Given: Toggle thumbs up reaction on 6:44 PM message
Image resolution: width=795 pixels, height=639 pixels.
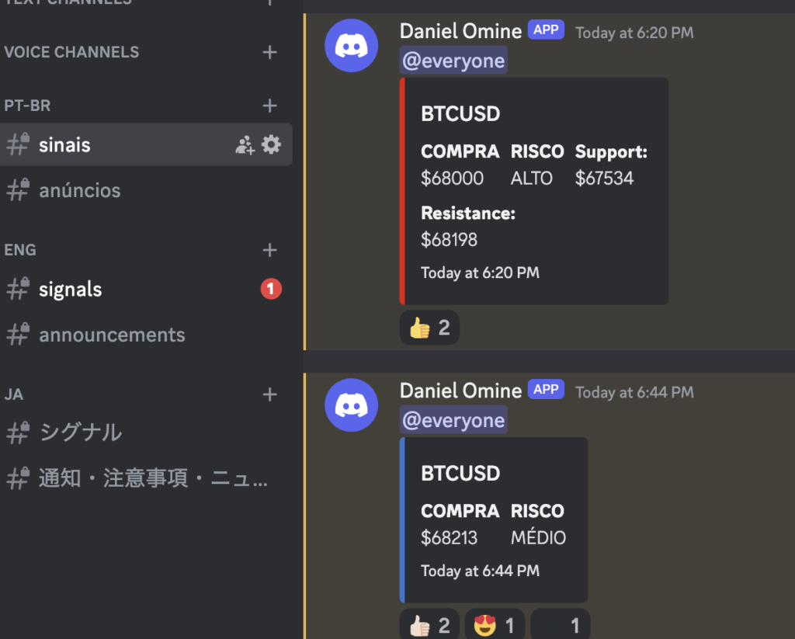Looking at the screenshot, I should pos(429,625).
